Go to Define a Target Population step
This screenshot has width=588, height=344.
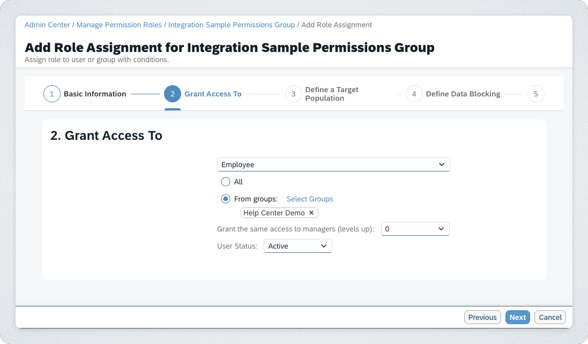pos(331,94)
